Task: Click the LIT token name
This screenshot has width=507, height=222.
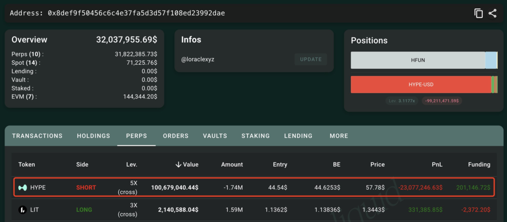Action: tap(35, 210)
